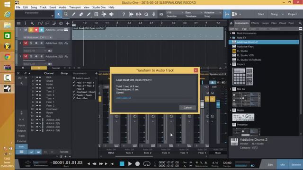Click the Main channel volume fader

click(218, 104)
